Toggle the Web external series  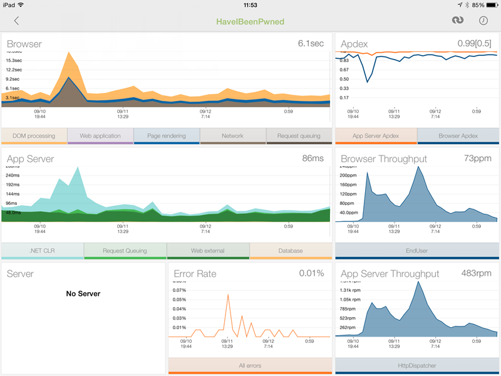[x=207, y=250]
